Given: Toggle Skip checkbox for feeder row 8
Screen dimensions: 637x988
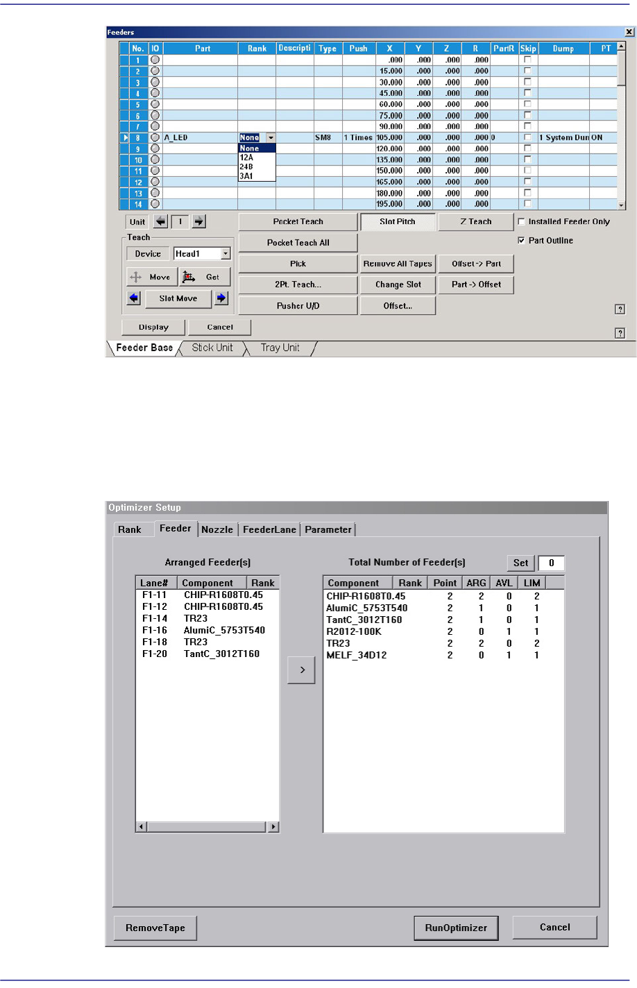Looking at the screenshot, I should pos(527,137).
